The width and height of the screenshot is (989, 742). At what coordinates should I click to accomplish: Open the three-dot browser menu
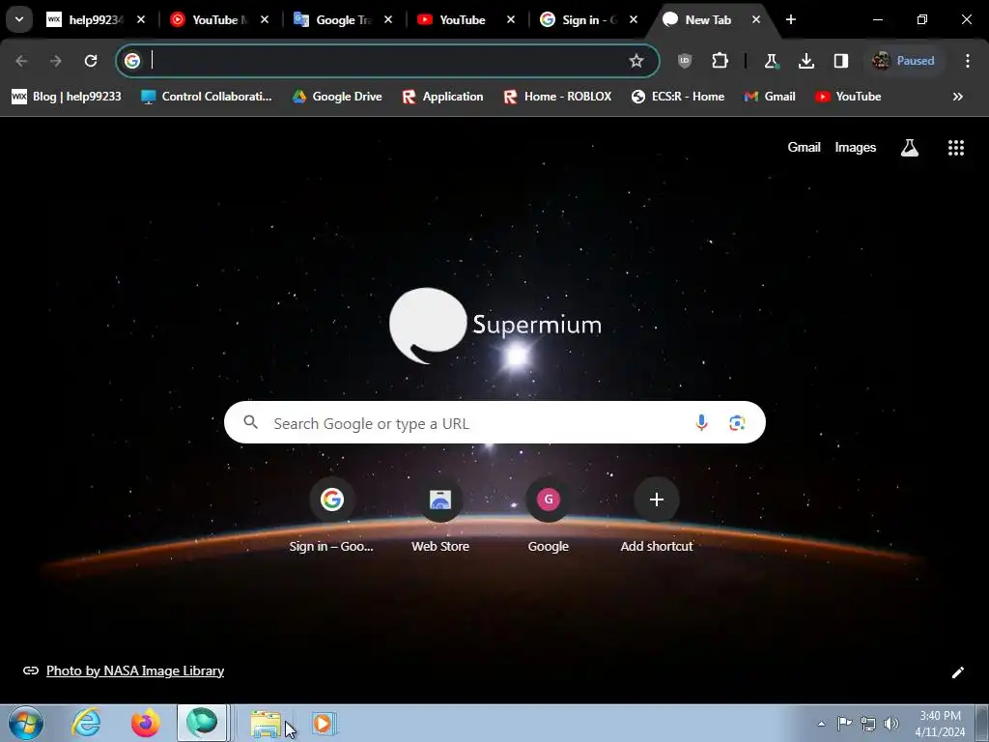968,61
